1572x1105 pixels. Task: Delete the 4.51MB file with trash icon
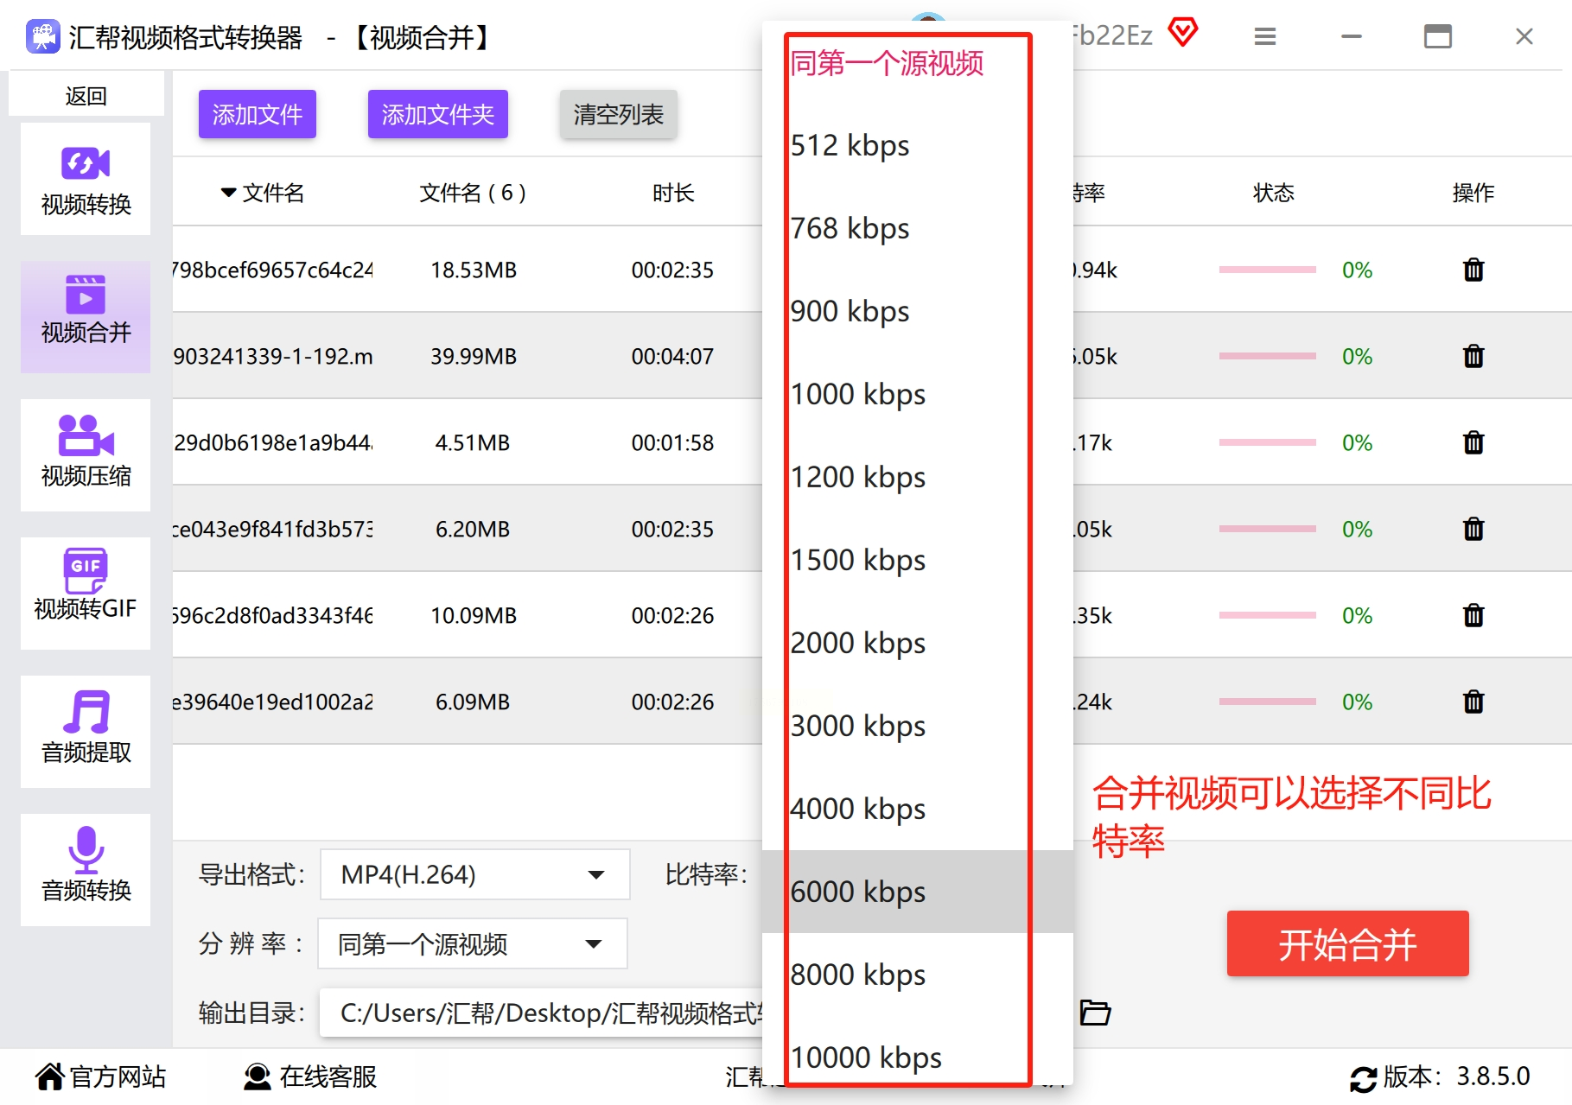coord(1473,443)
